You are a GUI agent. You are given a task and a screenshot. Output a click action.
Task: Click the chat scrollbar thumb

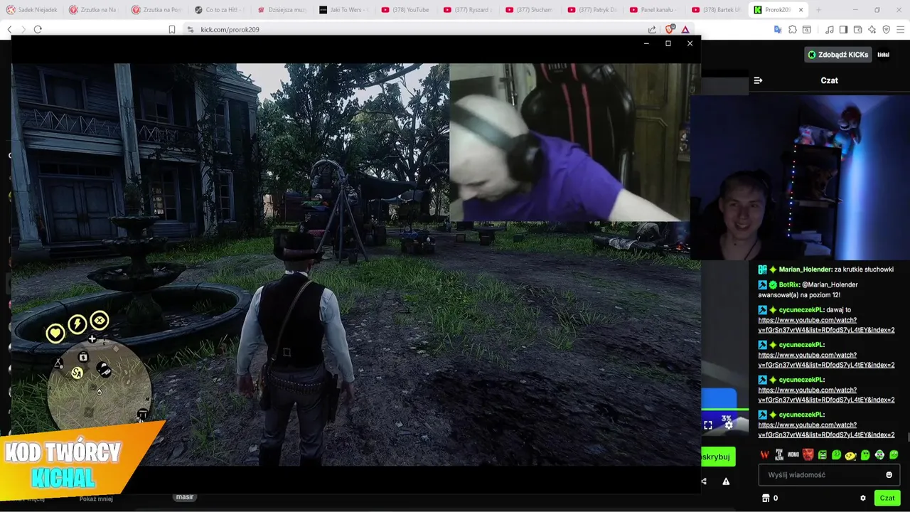908,436
